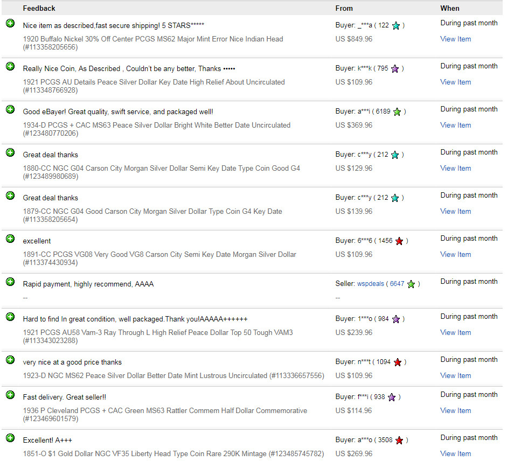507x461 pixels.
Task: Open feedback score 6647 link
Action: pyautogui.click(x=397, y=283)
